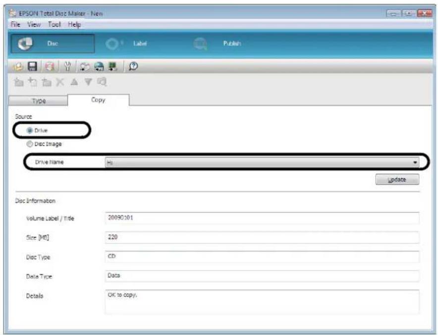Click the Volume Label / Title field
This screenshot has width=438, height=335.
click(x=262, y=218)
